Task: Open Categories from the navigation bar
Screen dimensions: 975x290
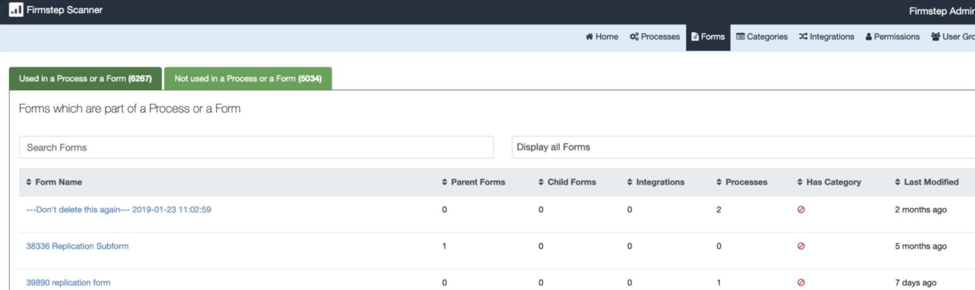Action: pyautogui.click(x=762, y=37)
